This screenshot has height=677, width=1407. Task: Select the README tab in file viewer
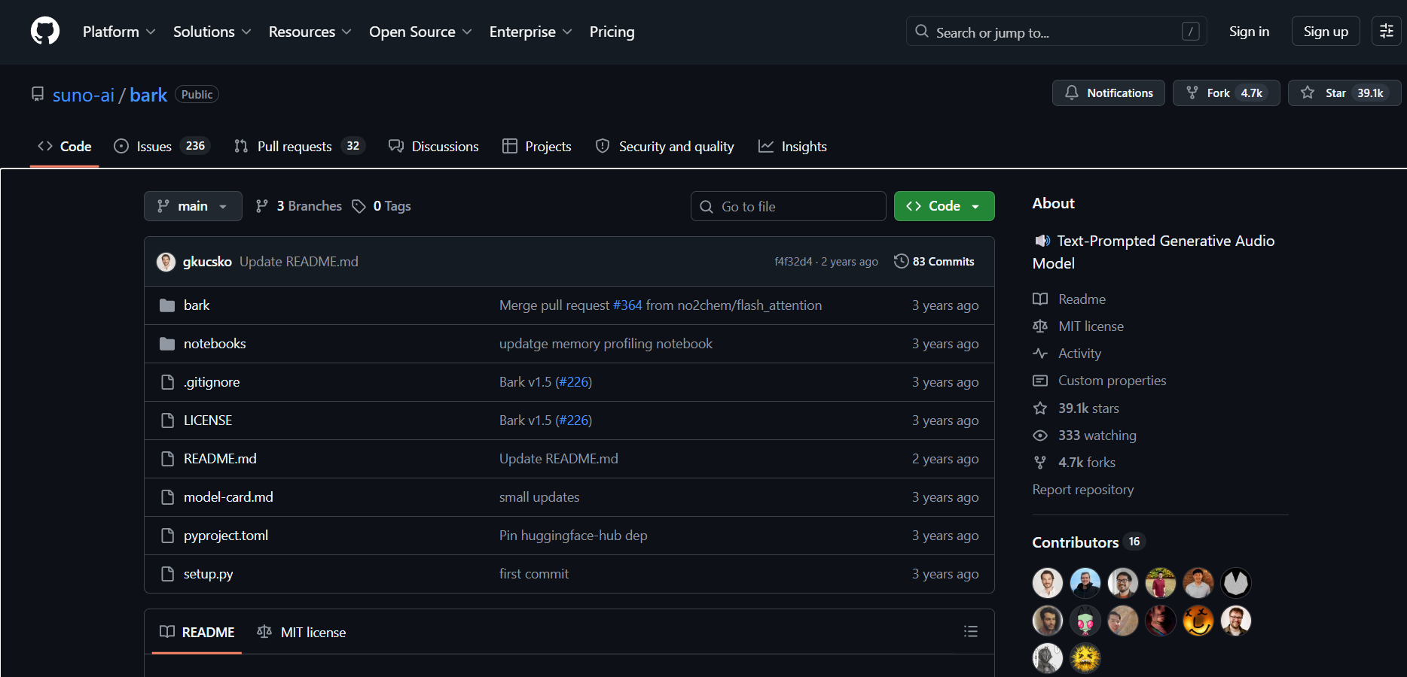pyautogui.click(x=197, y=633)
